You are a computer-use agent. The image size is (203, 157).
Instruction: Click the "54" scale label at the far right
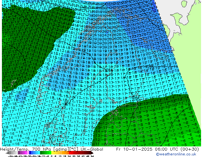click(92, 156)
